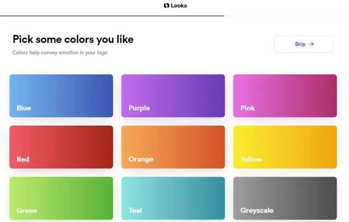Pick the Orange color card
This screenshot has width=349, height=222.
[173, 147]
